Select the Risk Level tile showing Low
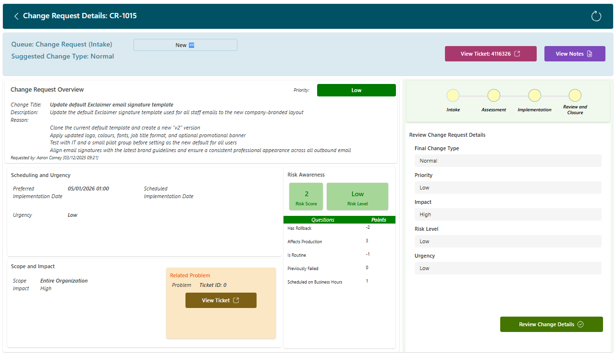This screenshot has height=355, width=616. 357,197
